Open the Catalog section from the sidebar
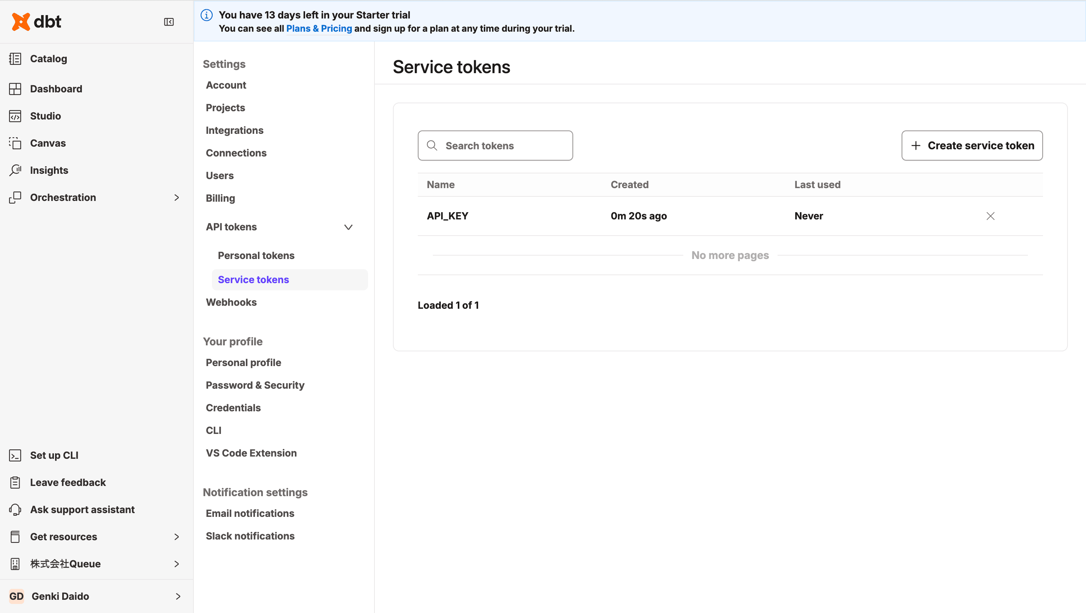Screen dimensions: 1086x613 (49, 58)
